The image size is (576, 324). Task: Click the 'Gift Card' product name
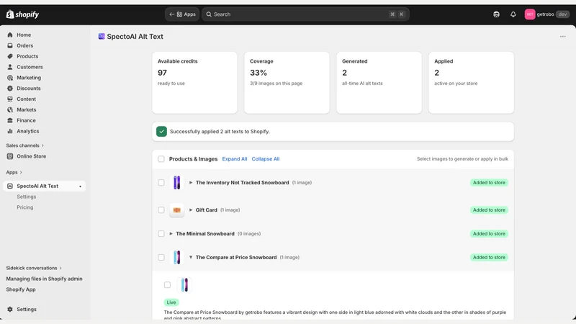pyautogui.click(x=207, y=210)
